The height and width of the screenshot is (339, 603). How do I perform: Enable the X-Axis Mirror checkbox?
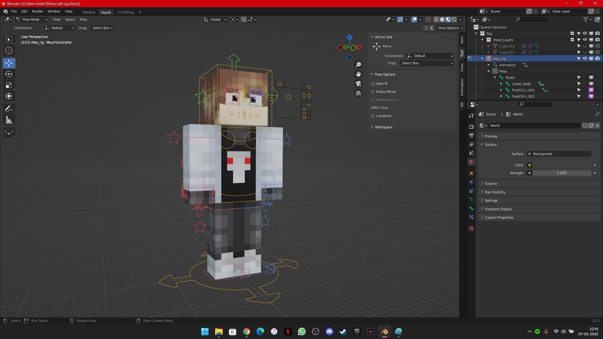coord(373,92)
